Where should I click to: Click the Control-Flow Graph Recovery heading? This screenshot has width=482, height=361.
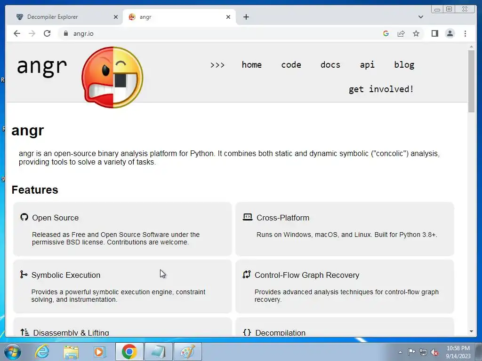(x=307, y=275)
